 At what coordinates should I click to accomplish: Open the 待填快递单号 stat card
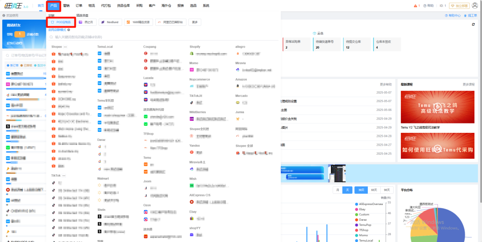(x=327, y=44)
